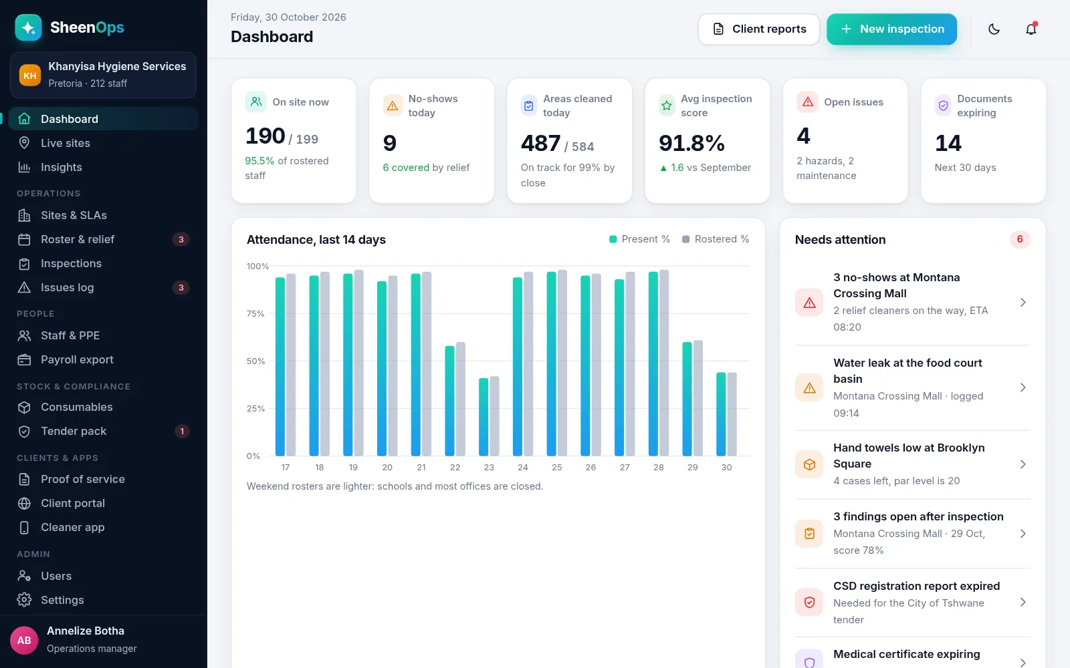Open Settings in sidebar
The width and height of the screenshot is (1070, 668).
(x=103, y=600)
